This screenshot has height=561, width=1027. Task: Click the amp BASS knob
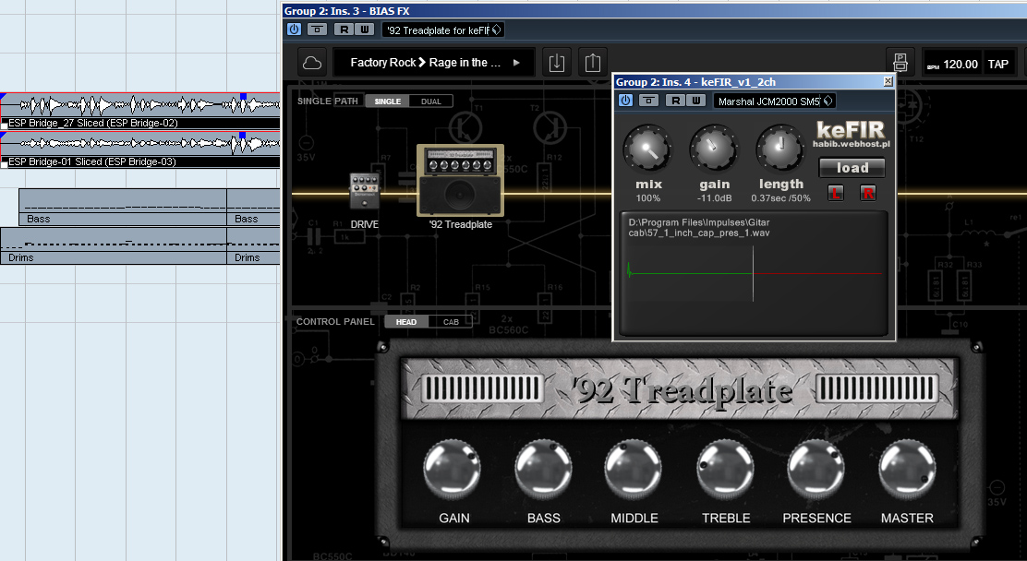[x=544, y=470]
